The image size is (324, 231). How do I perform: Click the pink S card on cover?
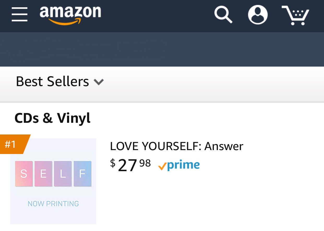[24, 174]
